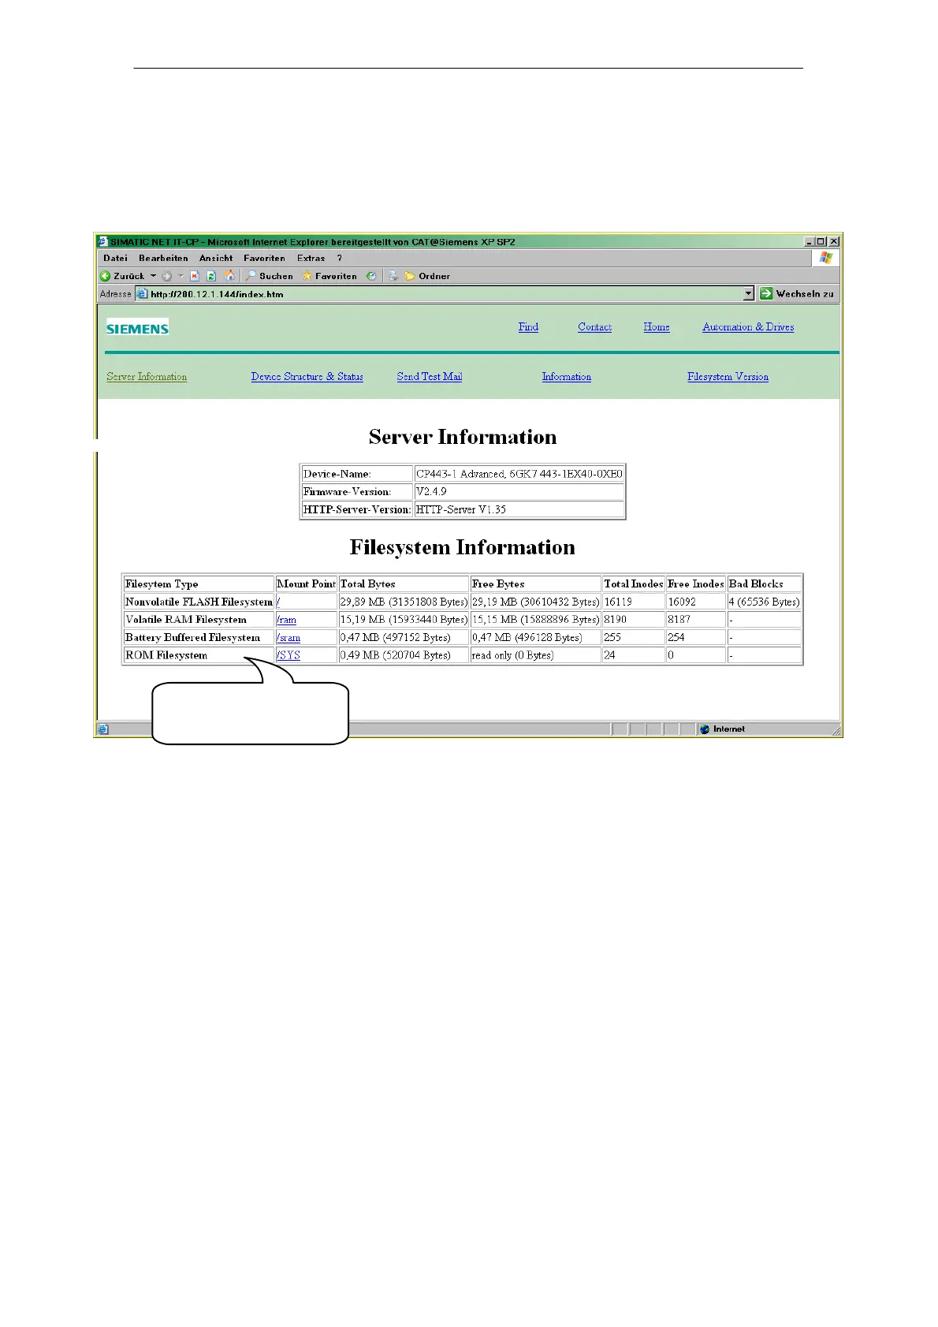Open Ordner folders toolbar button

coord(427,276)
